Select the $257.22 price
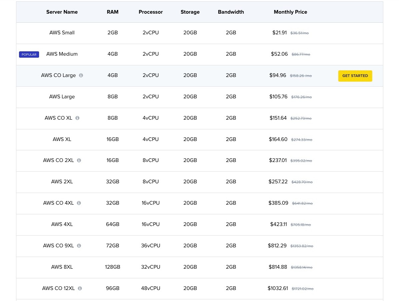The image size is (399, 301). pyautogui.click(x=278, y=182)
